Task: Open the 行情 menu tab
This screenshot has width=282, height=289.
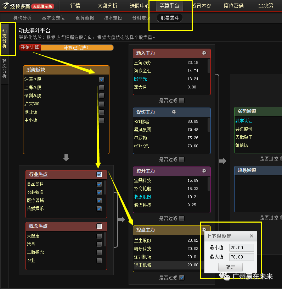Action: (x=75, y=6)
